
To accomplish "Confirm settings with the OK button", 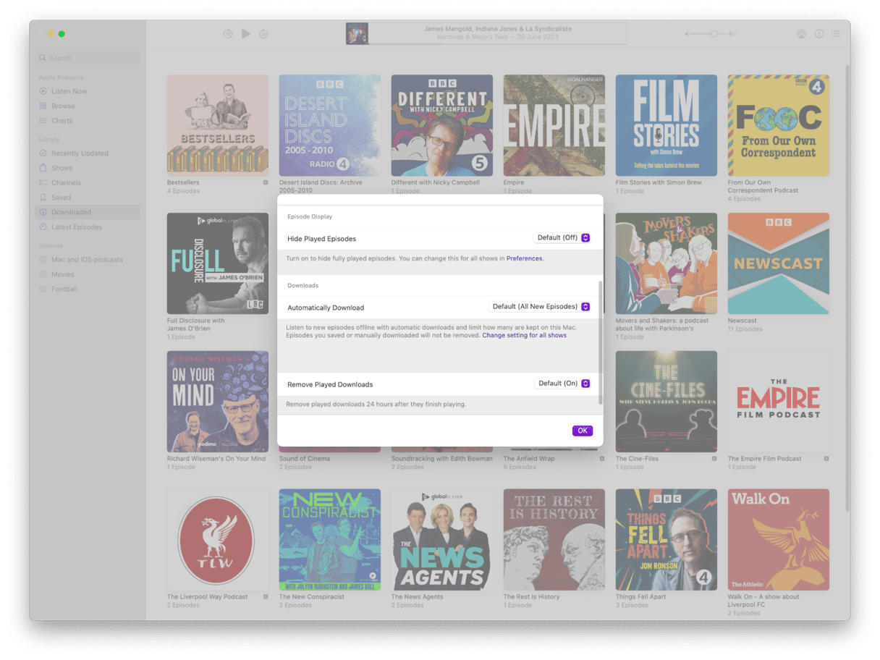I will tap(582, 431).
